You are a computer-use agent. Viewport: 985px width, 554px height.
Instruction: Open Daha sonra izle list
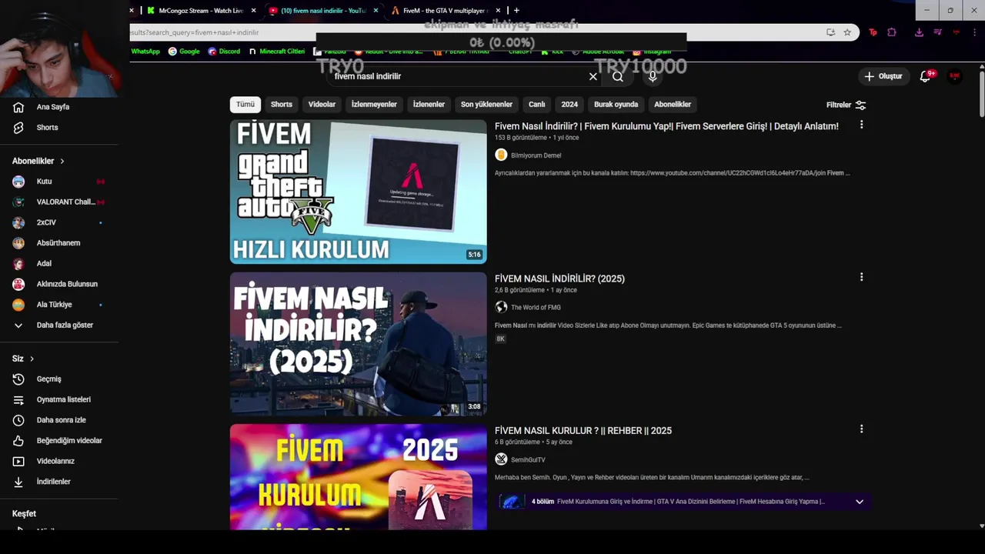point(59,420)
